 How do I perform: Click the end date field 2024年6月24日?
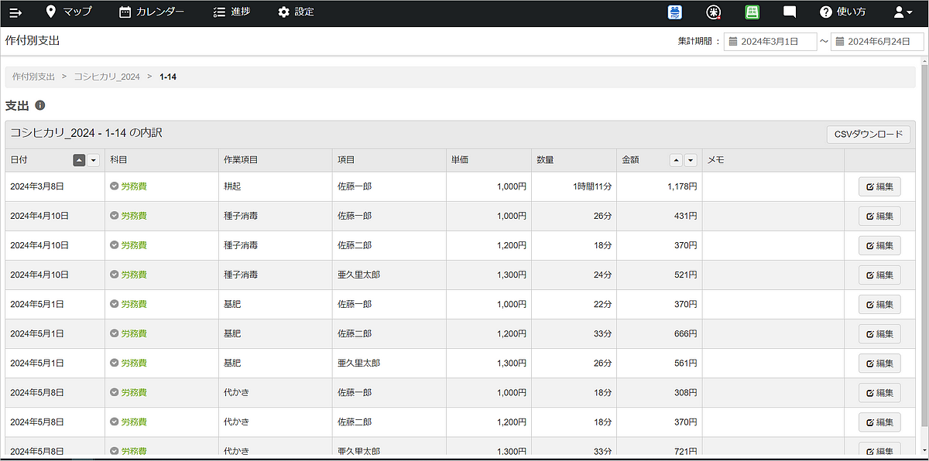pos(878,42)
